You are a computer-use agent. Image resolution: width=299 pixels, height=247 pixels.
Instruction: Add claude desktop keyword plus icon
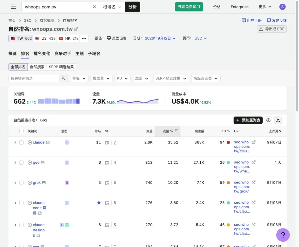coord(30,225)
